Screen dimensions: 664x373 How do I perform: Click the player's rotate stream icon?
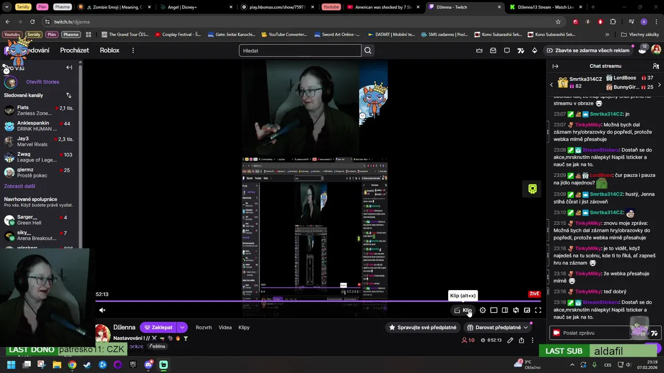coord(516,310)
